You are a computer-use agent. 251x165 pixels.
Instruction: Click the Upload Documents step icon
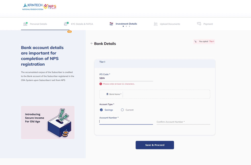156,24
